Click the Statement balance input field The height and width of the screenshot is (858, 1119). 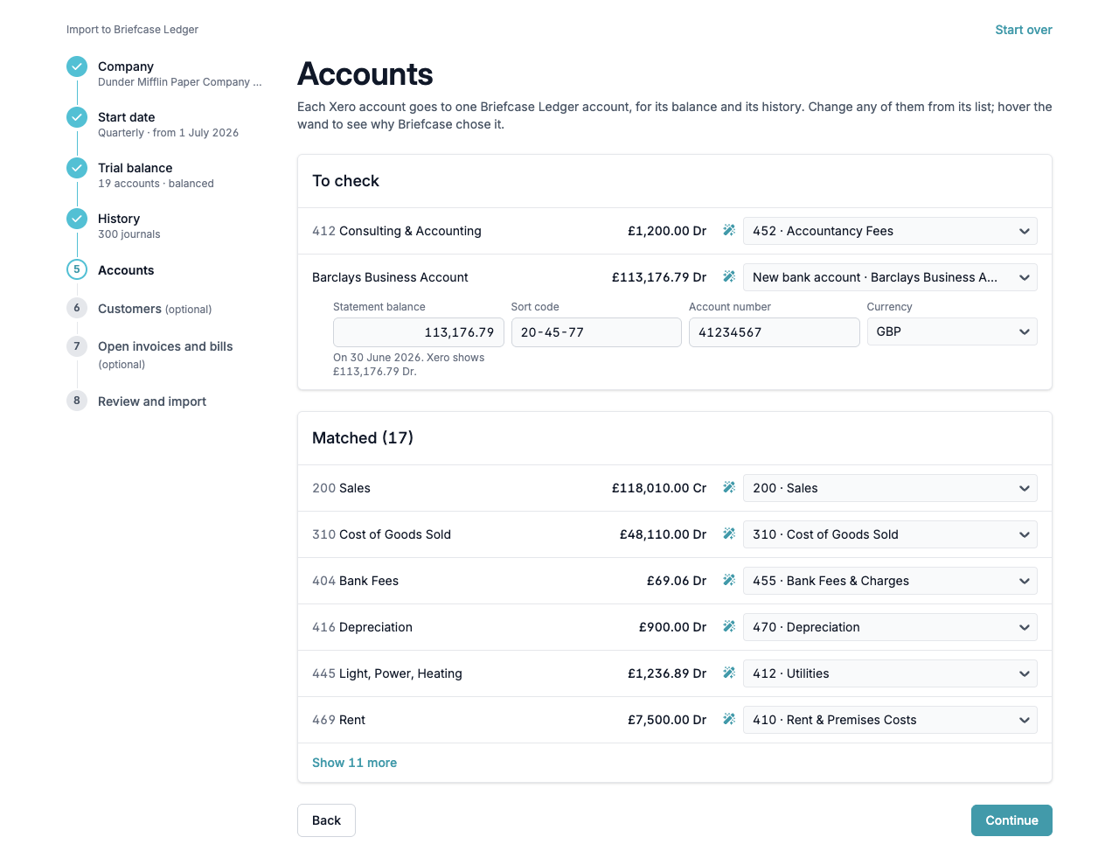(419, 332)
